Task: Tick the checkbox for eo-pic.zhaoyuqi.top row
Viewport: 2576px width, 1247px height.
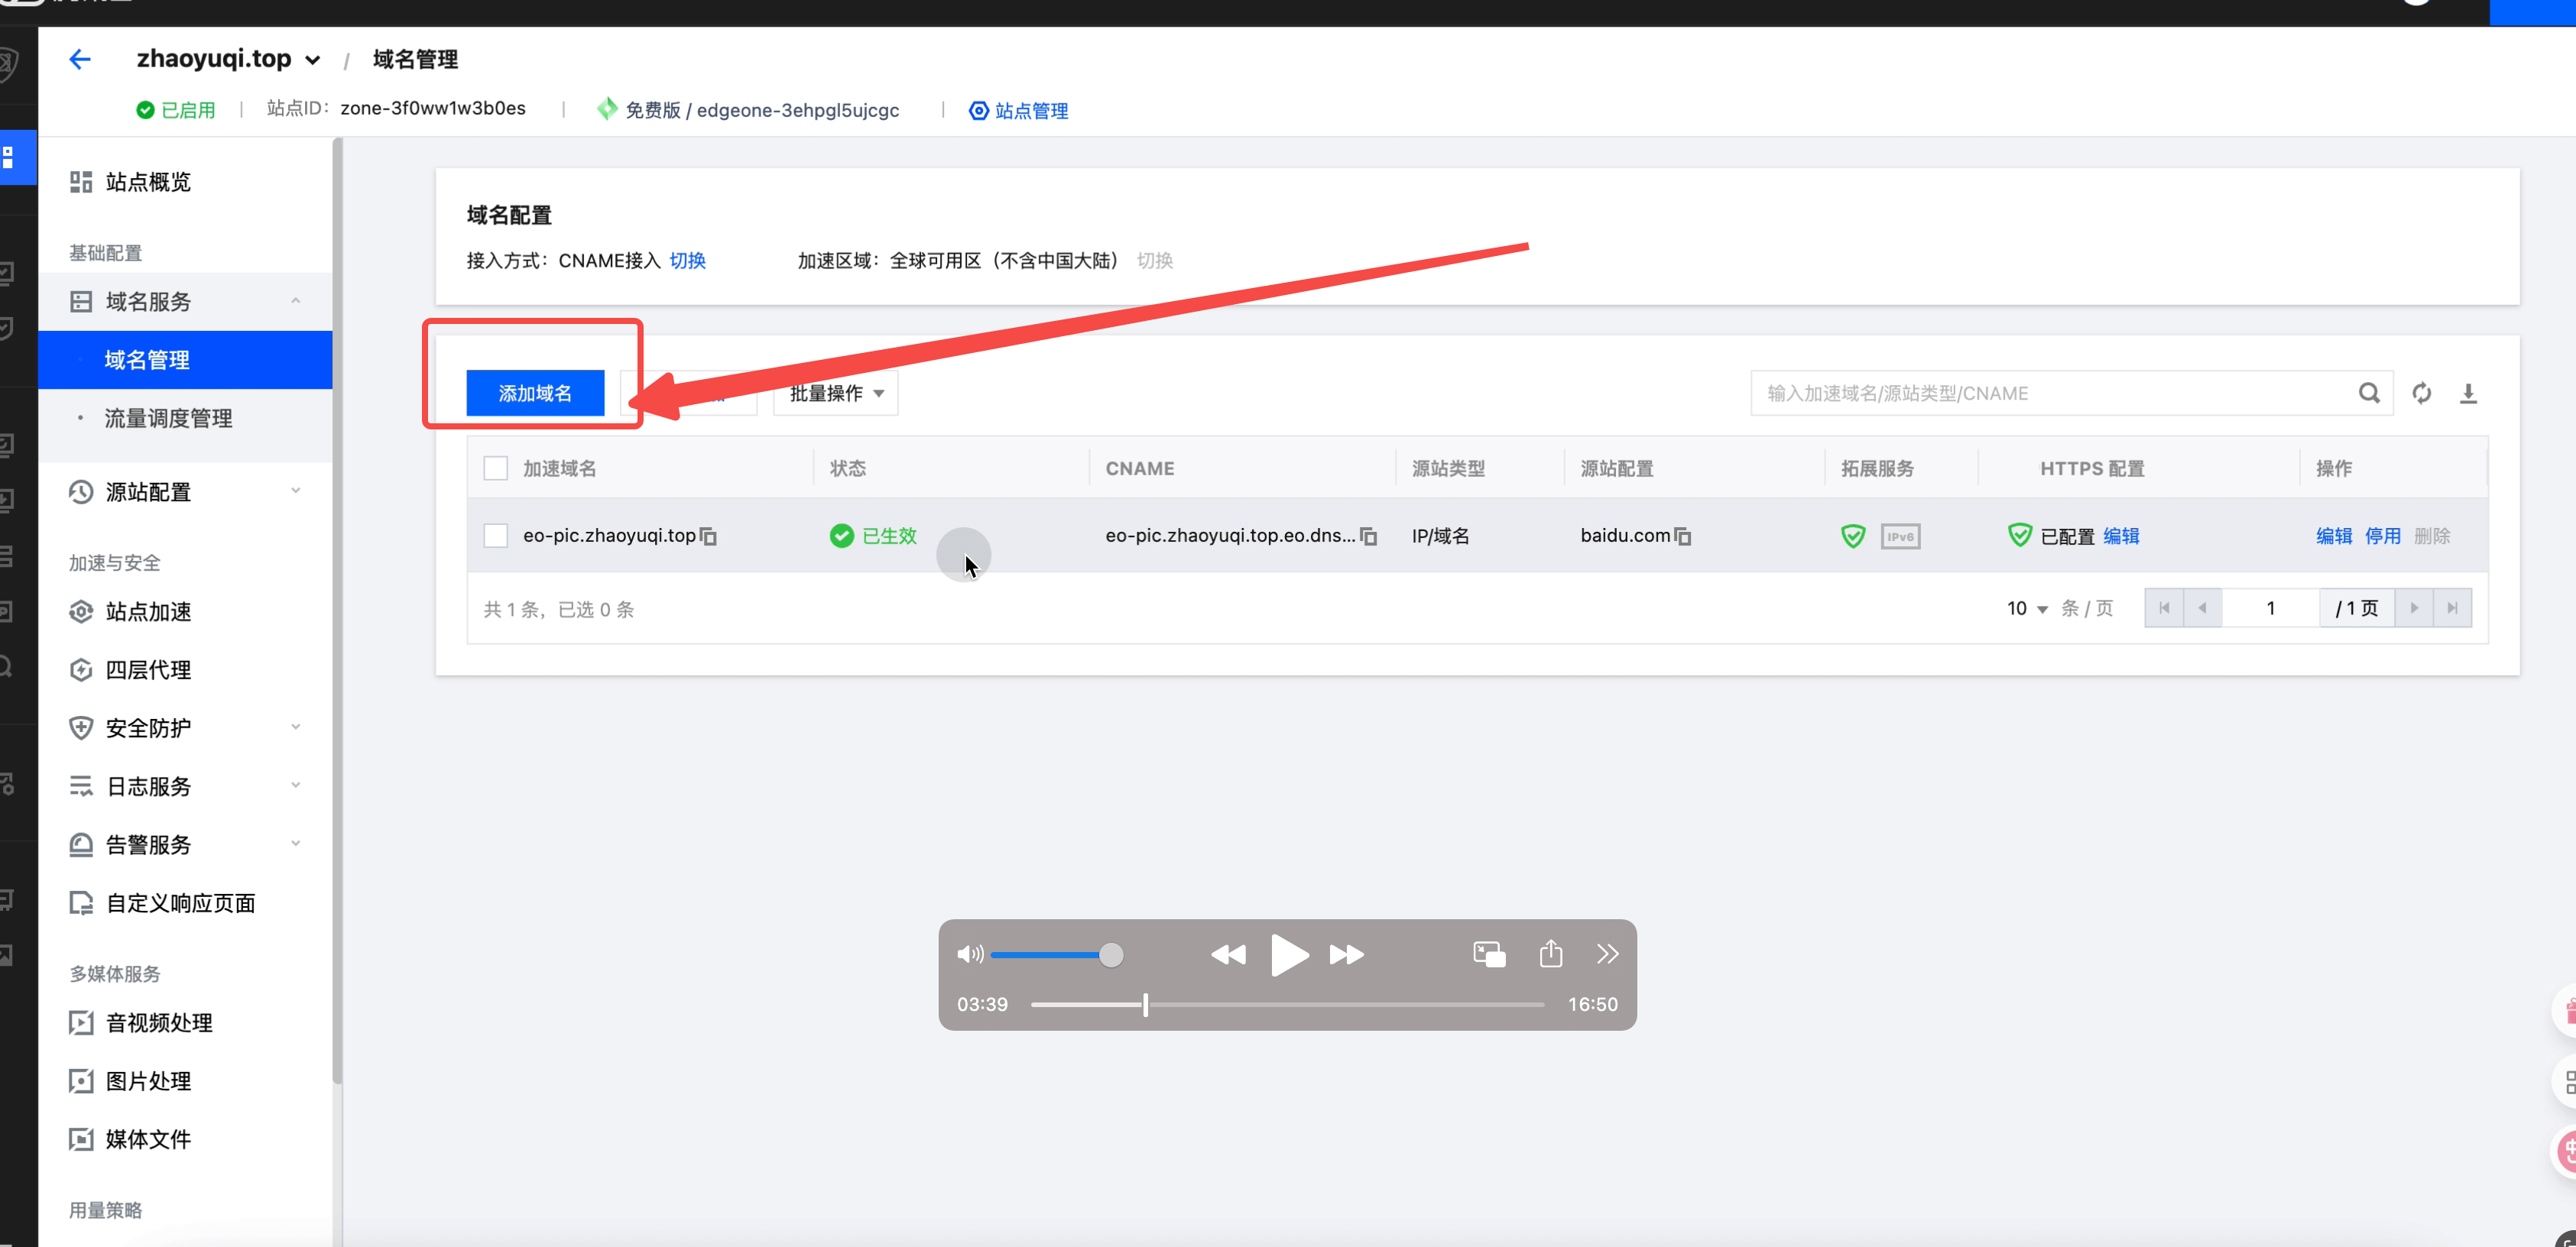Action: click(495, 535)
